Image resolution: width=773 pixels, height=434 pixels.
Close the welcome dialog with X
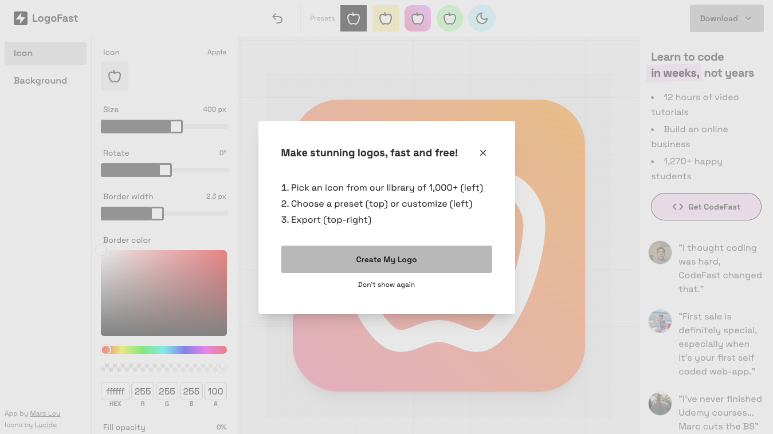click(x=483, y=153)
